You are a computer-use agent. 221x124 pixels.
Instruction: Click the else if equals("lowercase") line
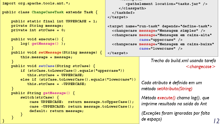pos(78,80)
